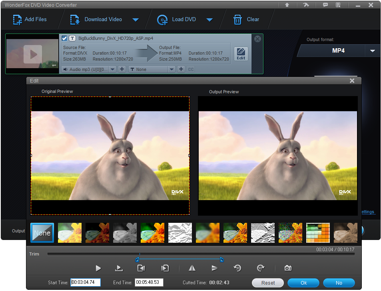Click the feedback speech bubble in title bar
Image resolution: width=381 pixels, height=291 pixels.
325,5
